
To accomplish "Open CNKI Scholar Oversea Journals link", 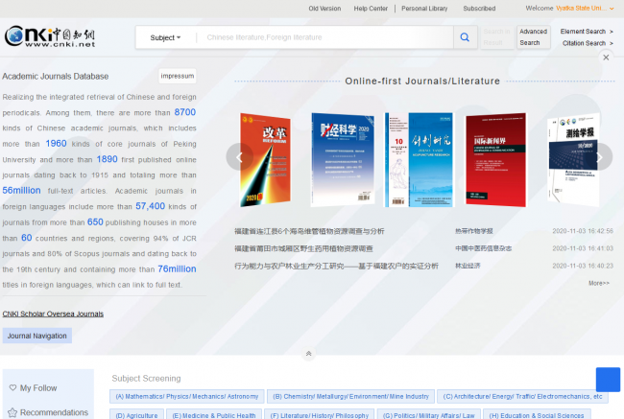I will [53, 314].
